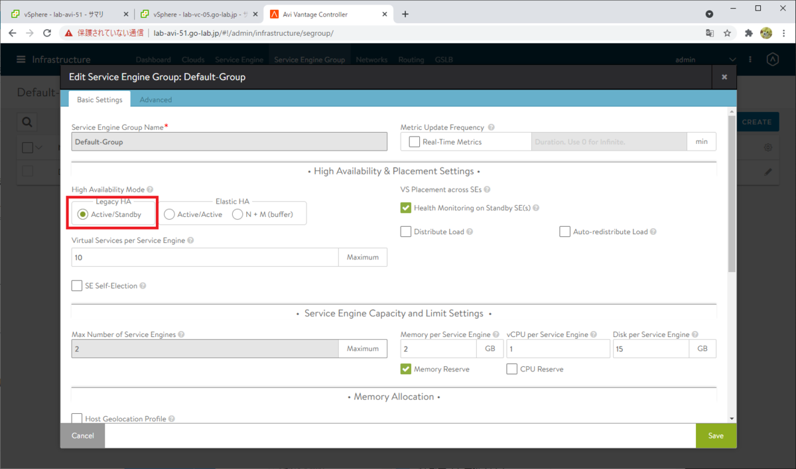Viewport: 796px width, 469px height.
Task: Select Active/Active Elastic HA mode
Action: click(x=169, y=214)
